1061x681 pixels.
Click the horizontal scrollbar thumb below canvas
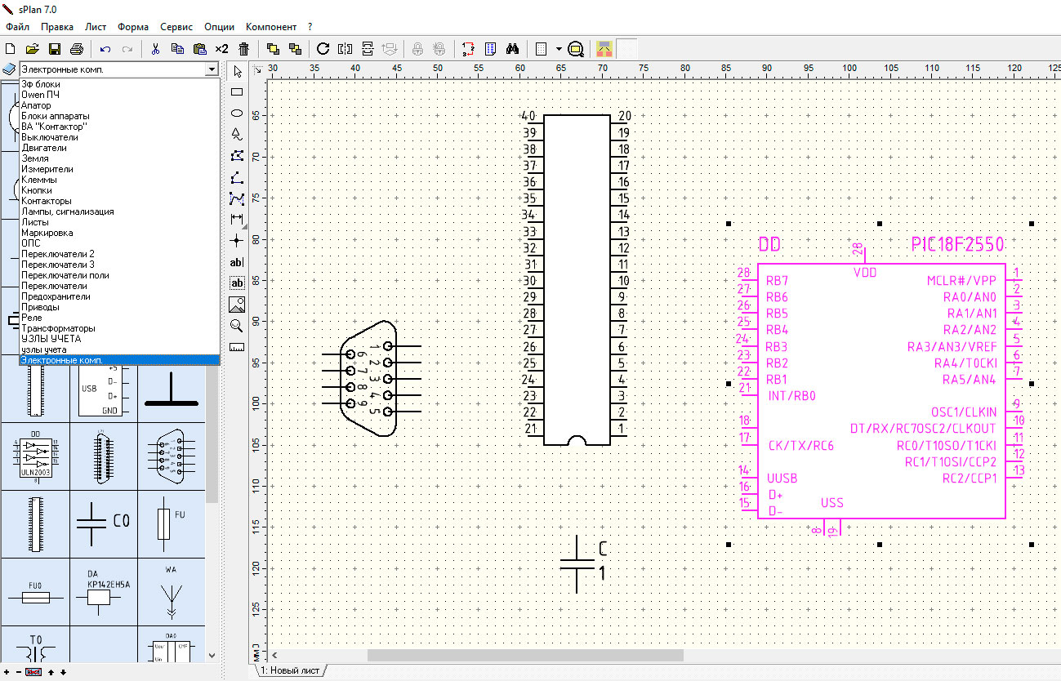click(524, 655)
